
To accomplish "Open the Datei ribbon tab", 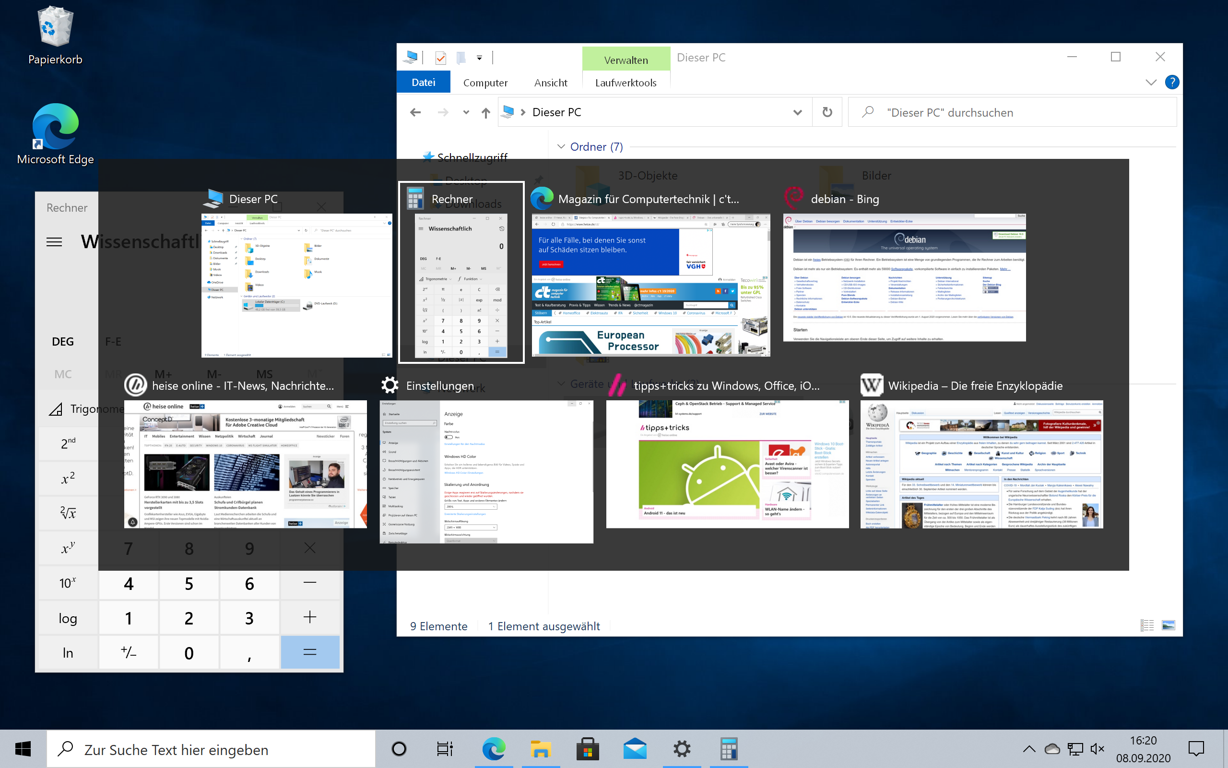I will (423, 82).
